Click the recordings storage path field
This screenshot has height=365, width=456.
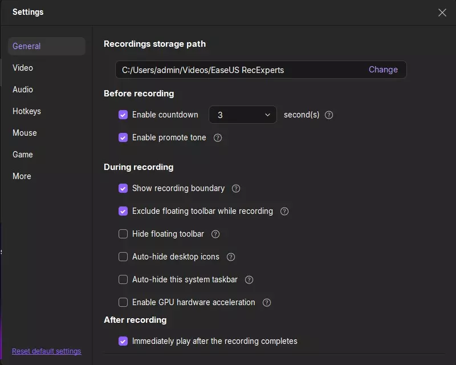[261, 70]
